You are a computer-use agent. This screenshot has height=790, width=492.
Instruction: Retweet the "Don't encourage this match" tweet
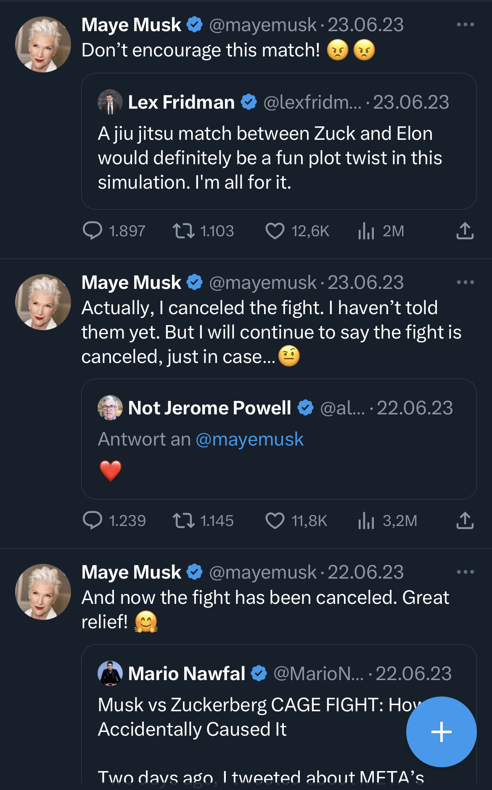tap(184, 231)
